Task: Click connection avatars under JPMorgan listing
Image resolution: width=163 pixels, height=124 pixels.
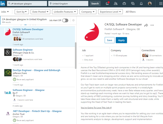Action: 17,59
